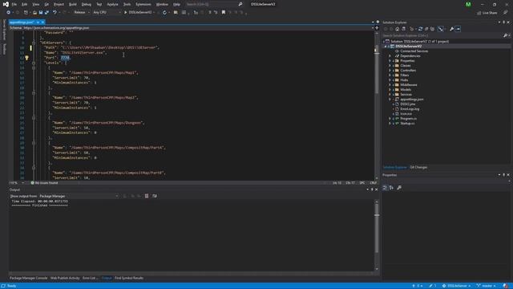Image resolution: width=513 pixels, height=289 pixels.
Task: Open the View menu
Action: [35, 4]
